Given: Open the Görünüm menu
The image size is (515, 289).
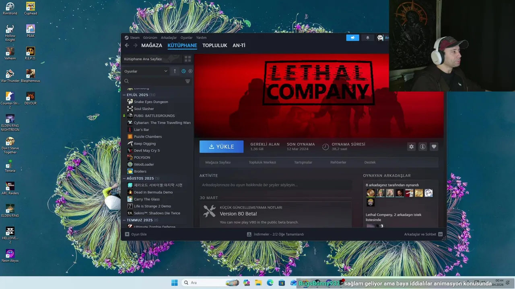Looking at the screenshot, I should coord(150,38).
